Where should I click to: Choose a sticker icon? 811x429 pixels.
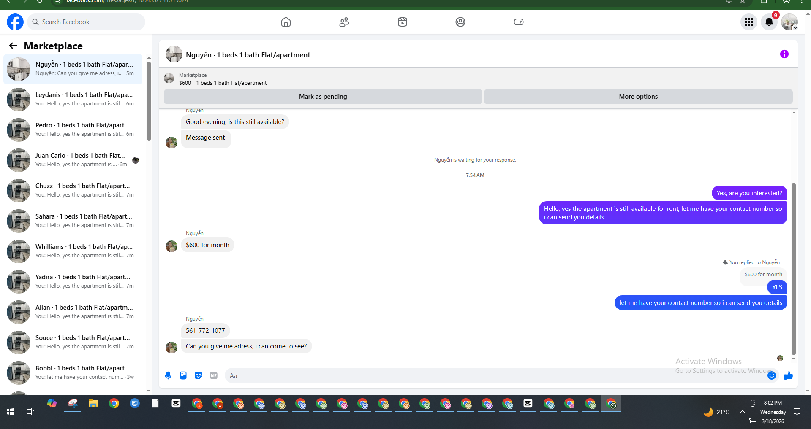tap(199, 375)
